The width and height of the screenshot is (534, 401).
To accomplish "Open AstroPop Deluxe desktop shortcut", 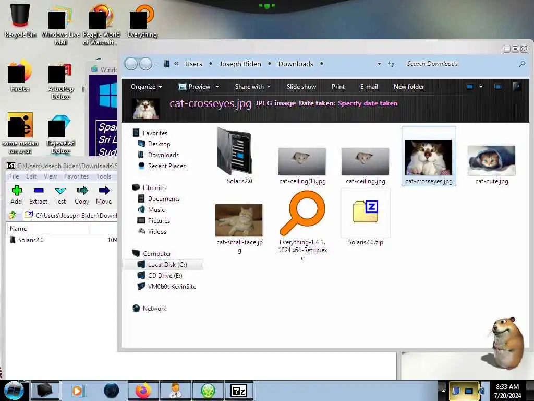I will pos(60,80).
